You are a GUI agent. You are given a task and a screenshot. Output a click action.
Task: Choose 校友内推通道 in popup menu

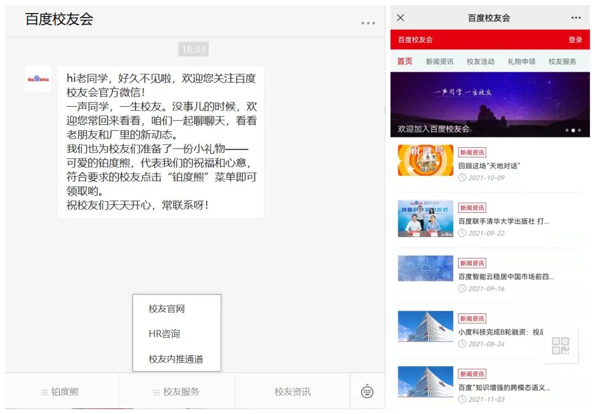click(176, 358)
